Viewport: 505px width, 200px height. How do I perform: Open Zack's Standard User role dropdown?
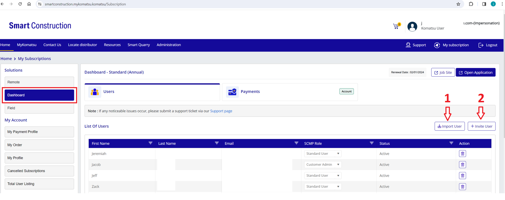click(x=323, y=187)
